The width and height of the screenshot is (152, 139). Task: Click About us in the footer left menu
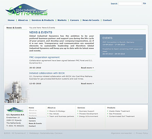tap(33, 111)
